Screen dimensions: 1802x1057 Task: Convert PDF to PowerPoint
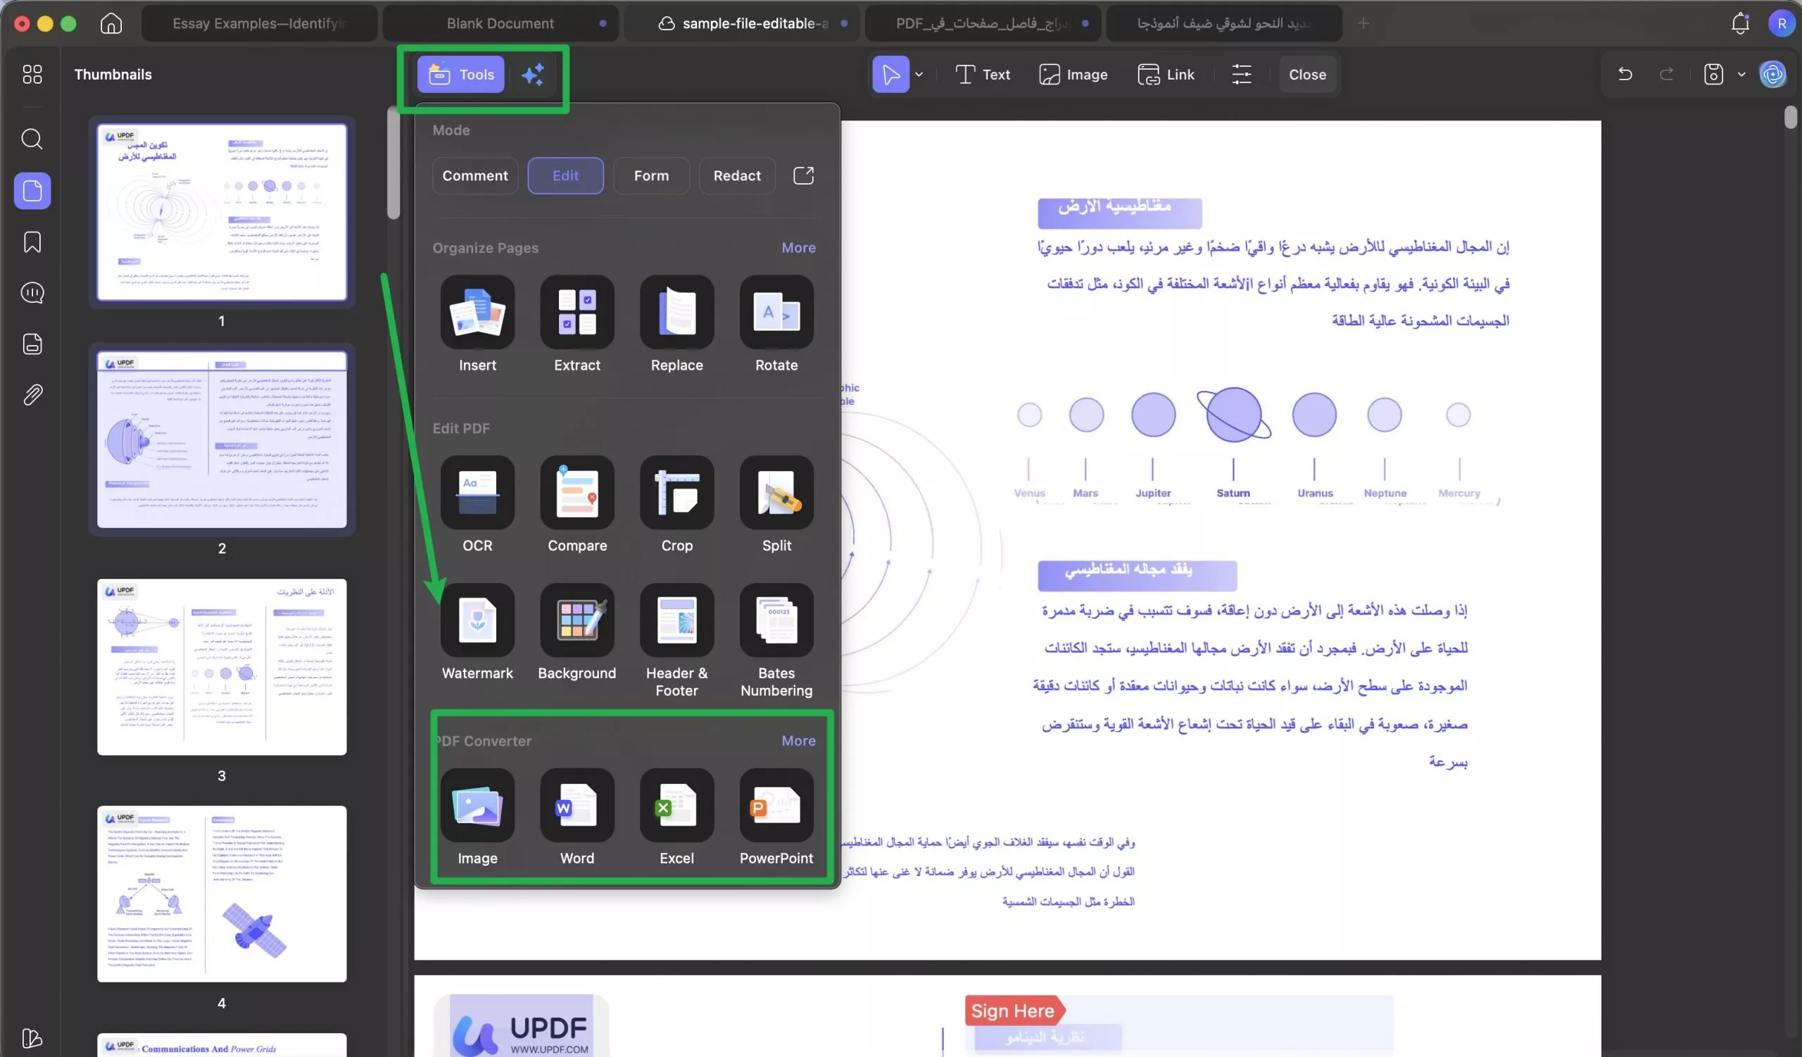(x=776, y=818)
